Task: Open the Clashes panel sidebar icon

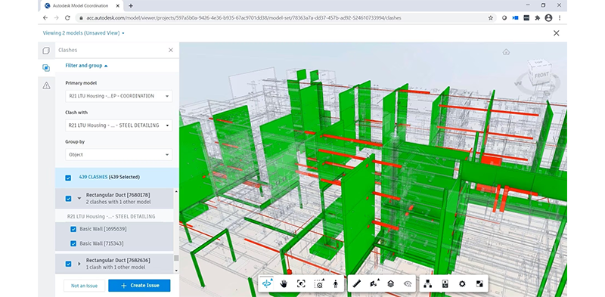Action: pos(46,68)
